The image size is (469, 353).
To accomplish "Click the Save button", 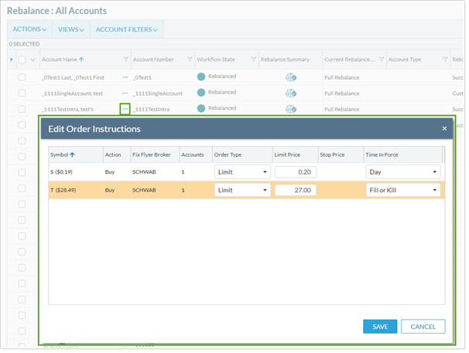I will [x=380, y=327].
